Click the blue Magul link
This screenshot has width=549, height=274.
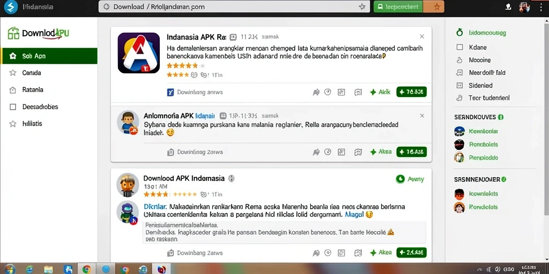pyautogui.click(x=354, y=215)
